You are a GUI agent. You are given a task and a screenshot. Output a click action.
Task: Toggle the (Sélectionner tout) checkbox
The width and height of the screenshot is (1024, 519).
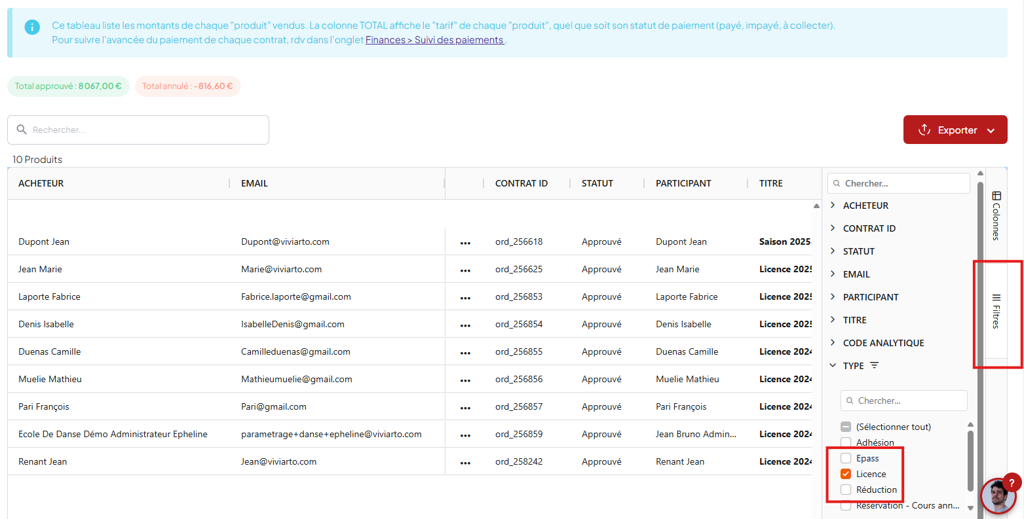pyautogui.click(x=846, y=427)
